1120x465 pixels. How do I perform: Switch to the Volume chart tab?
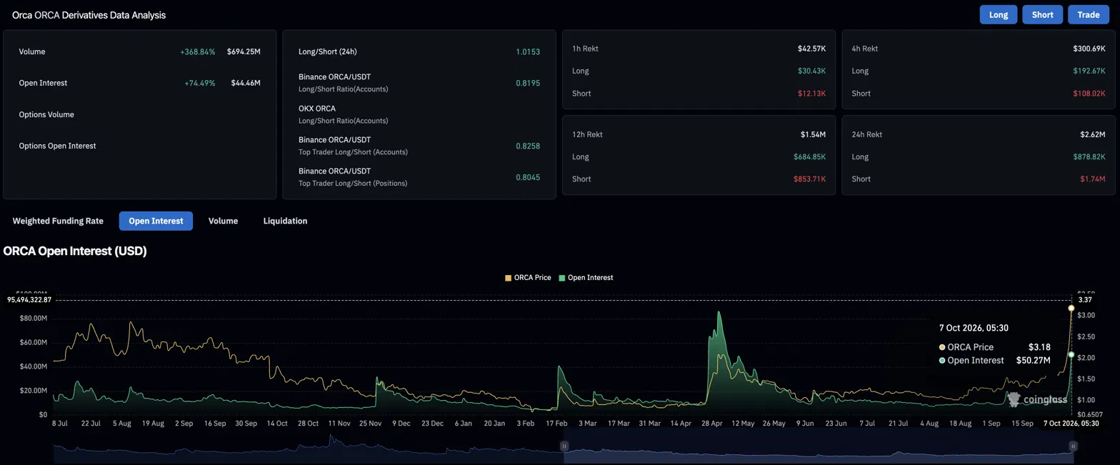point(223,221)
